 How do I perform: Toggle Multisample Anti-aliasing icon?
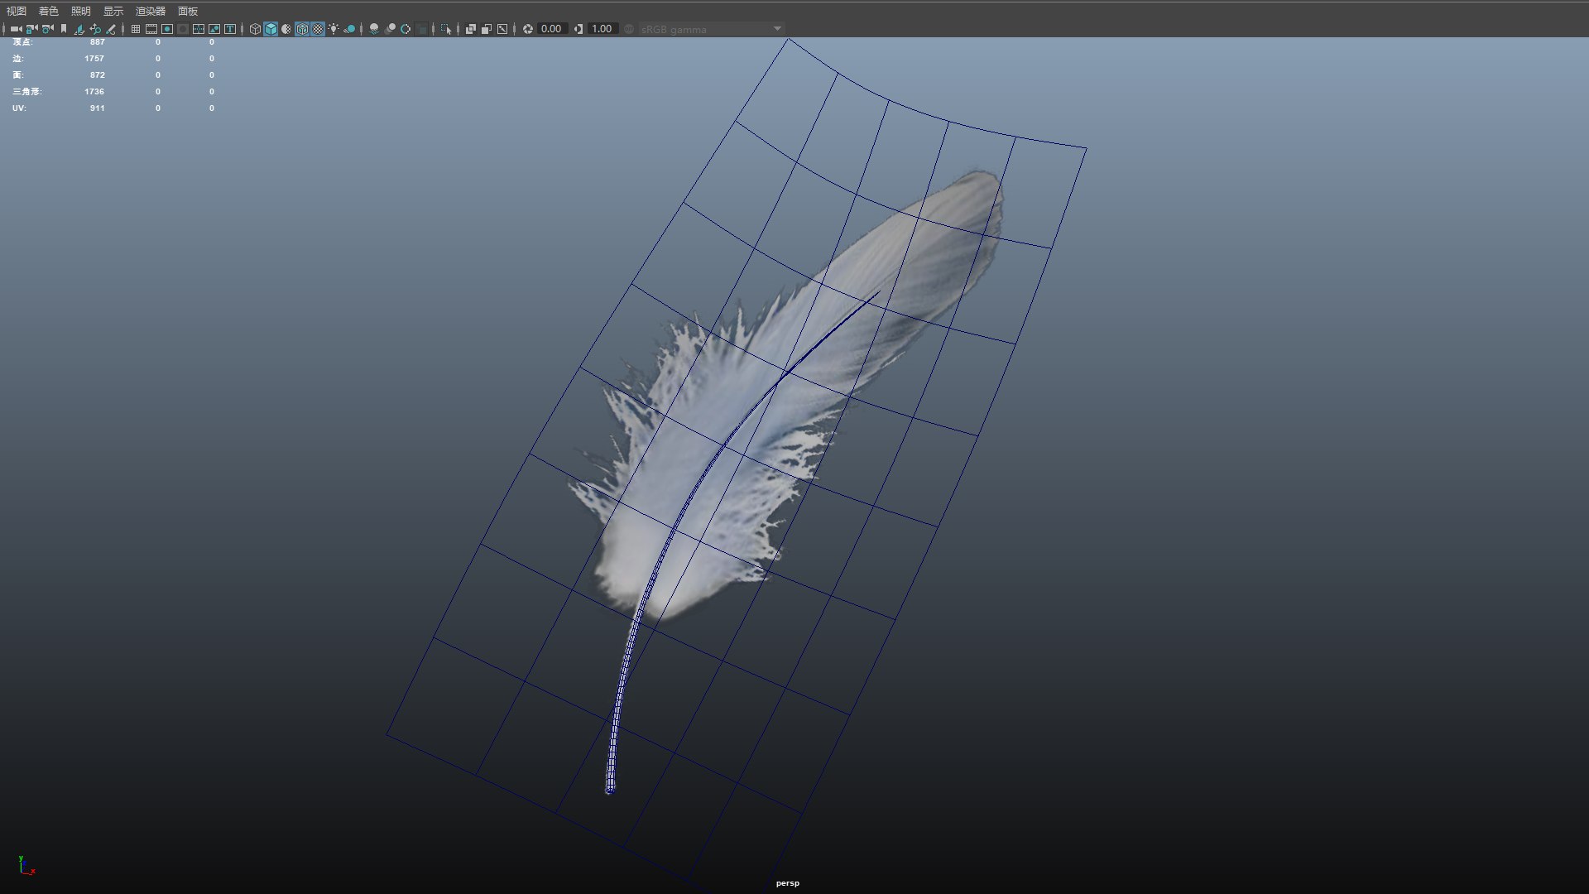[x=406, y=29]
